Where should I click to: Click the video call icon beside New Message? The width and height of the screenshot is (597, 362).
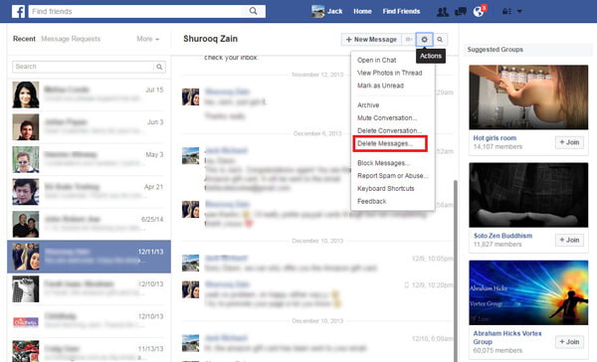(409, 39)
